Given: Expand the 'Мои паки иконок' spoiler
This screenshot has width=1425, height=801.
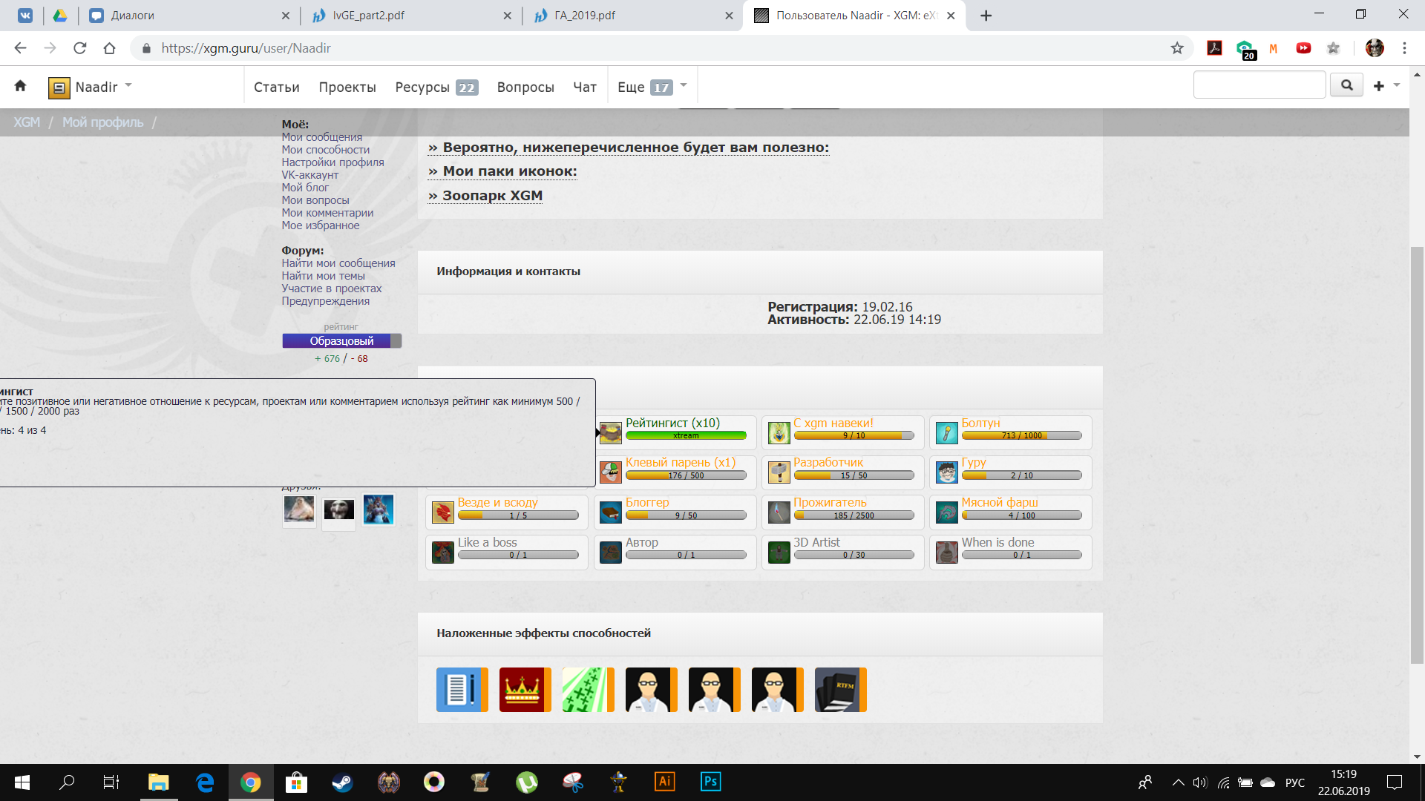Looking at the screenshot, I should coord(502,171).
